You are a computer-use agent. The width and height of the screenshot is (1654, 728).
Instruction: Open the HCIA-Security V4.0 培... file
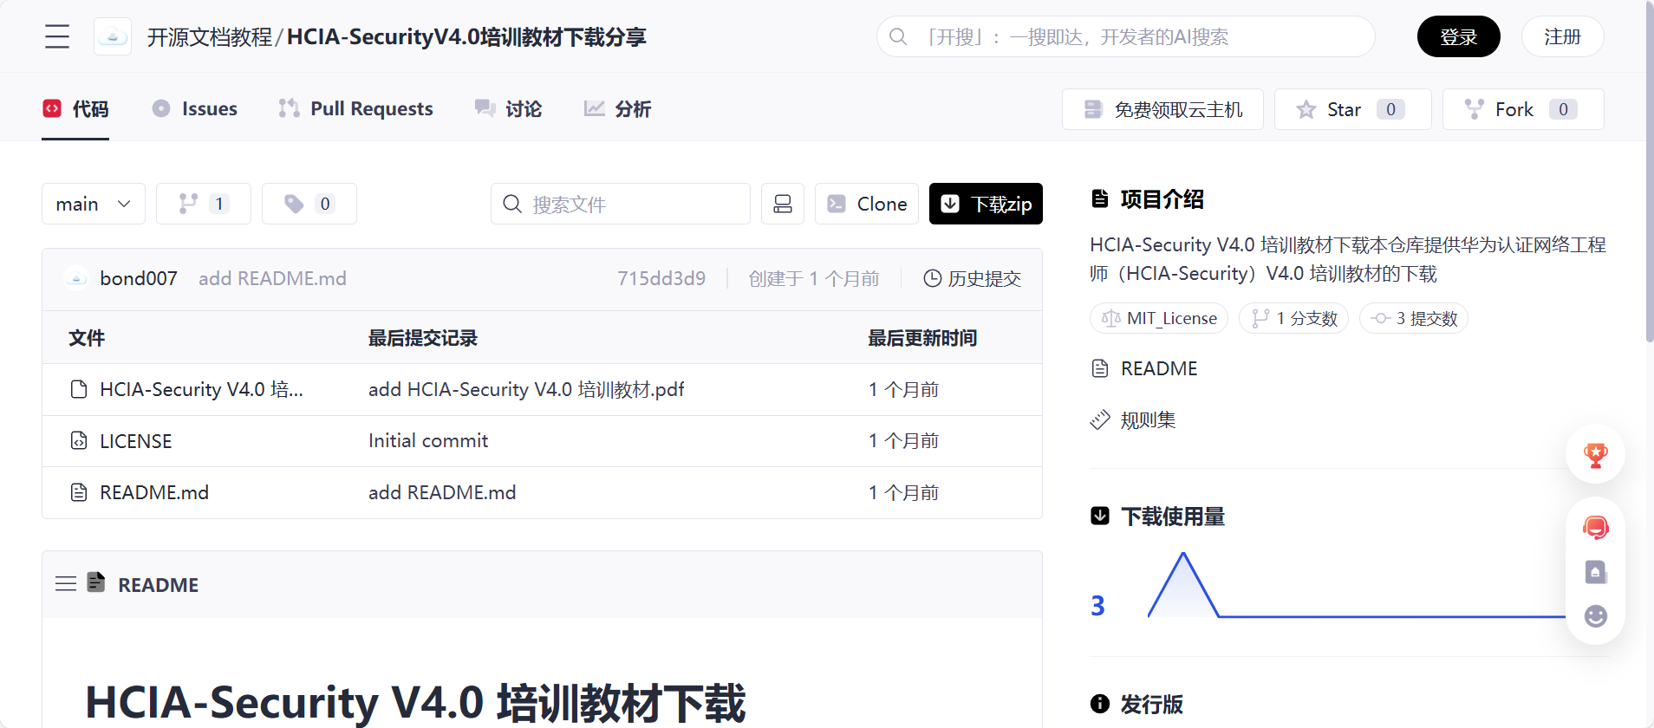[x=201, y=389]
